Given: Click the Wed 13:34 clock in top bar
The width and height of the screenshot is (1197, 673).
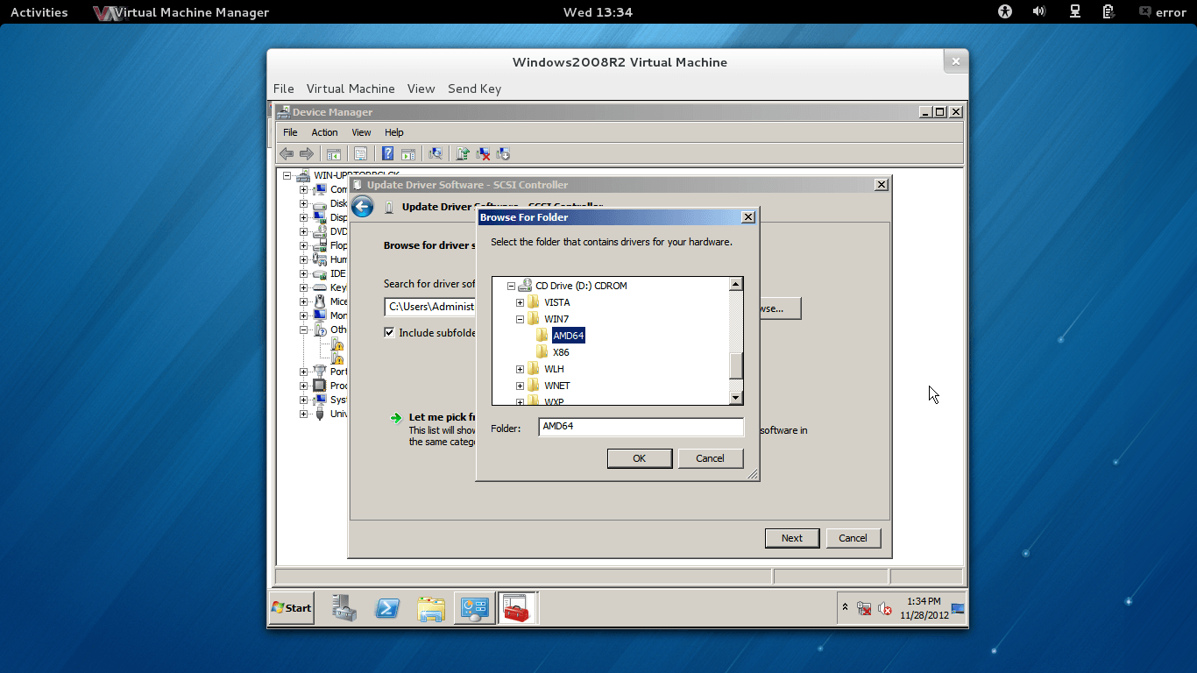Looking at the screenshot, I should pyautogui.click(x=598, y=12).
